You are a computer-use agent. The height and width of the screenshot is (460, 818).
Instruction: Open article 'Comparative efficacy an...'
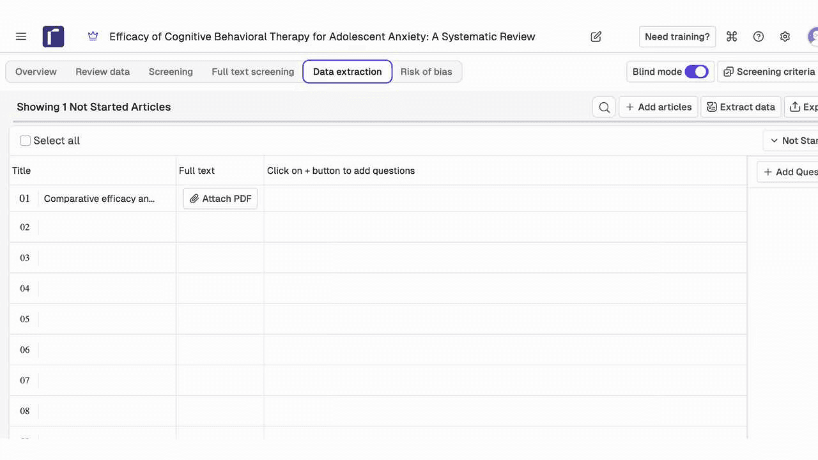click(99, 199)
